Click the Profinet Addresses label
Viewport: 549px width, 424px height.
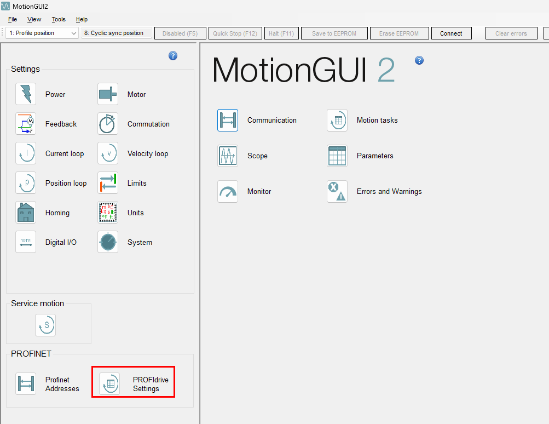(x=62, y=385)
